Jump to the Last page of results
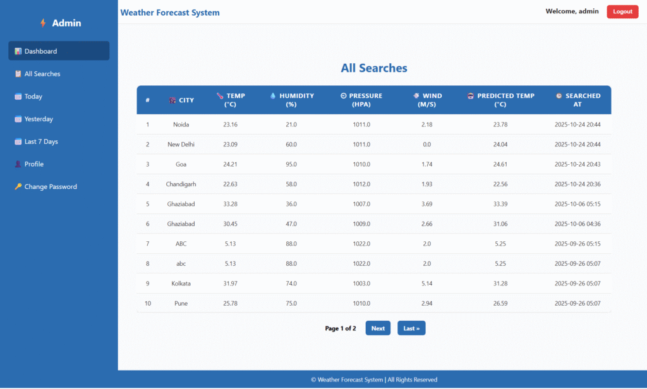Image resolution: width=647 pixels, height=389 pixels. 411,328
